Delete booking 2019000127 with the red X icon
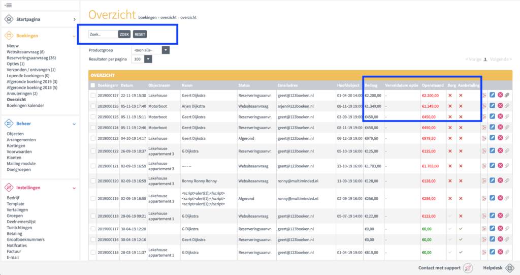 500,96
